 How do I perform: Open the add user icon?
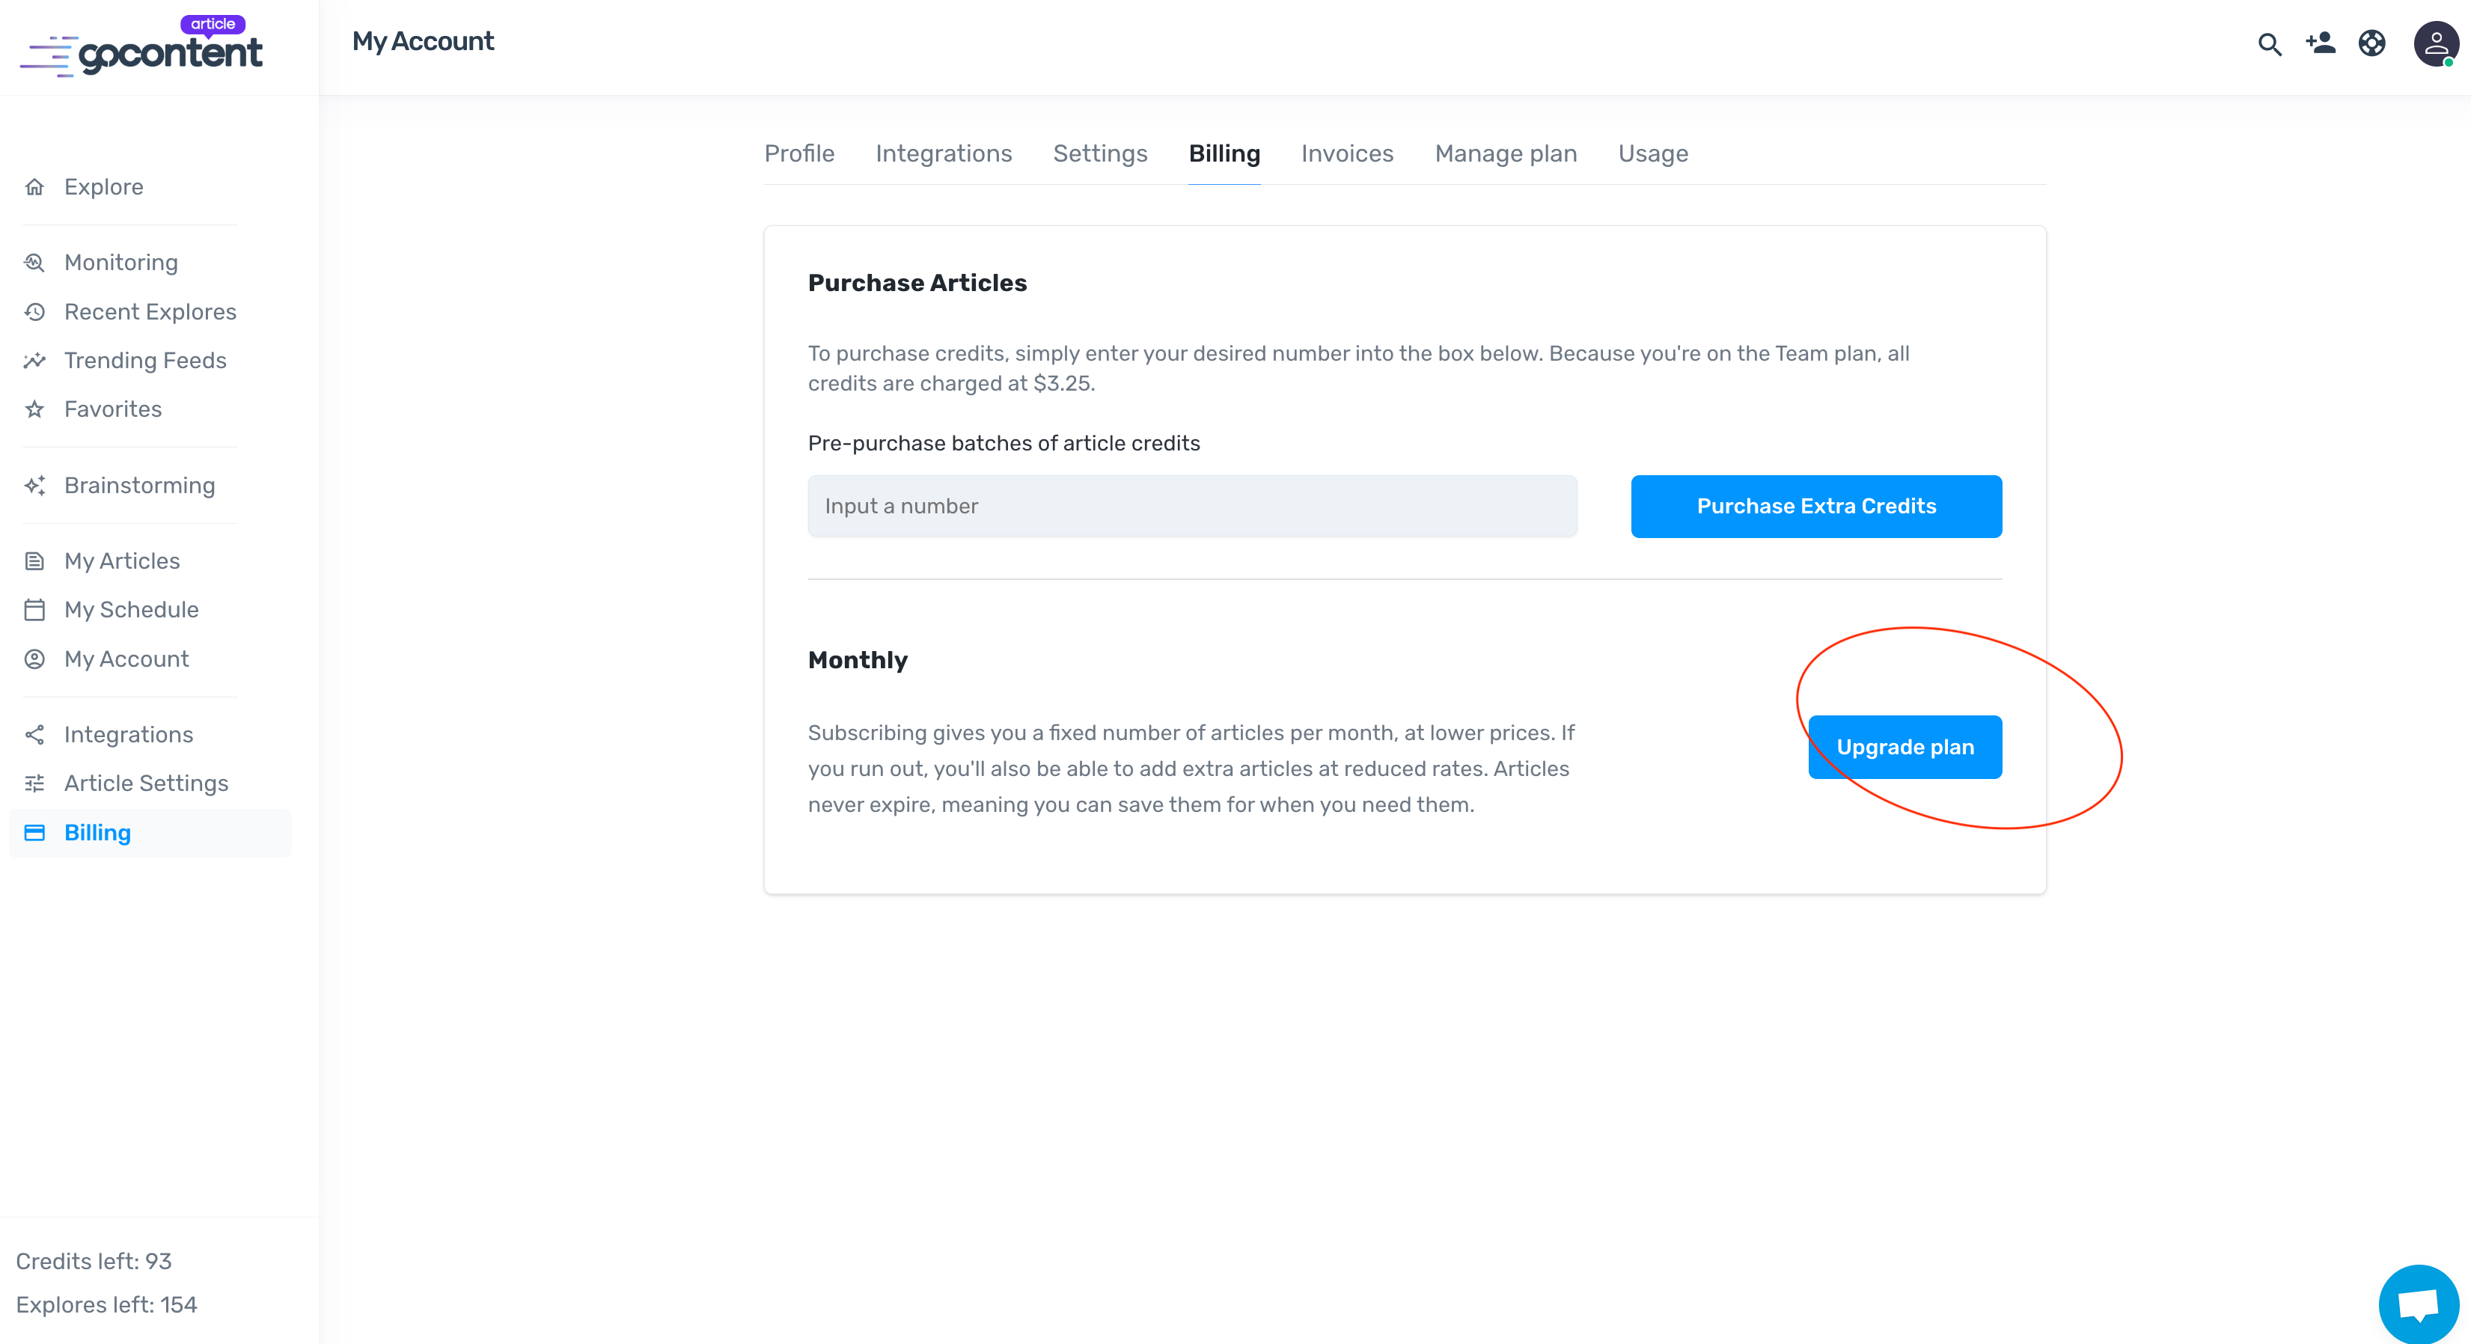point(2321,43)
